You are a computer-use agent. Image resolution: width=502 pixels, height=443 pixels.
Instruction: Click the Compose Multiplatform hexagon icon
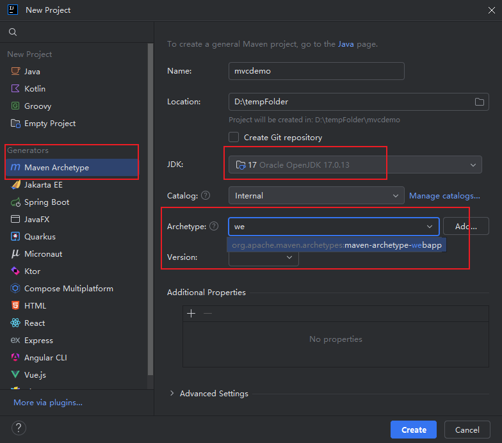pyautogui.click(x=15, y=288)
